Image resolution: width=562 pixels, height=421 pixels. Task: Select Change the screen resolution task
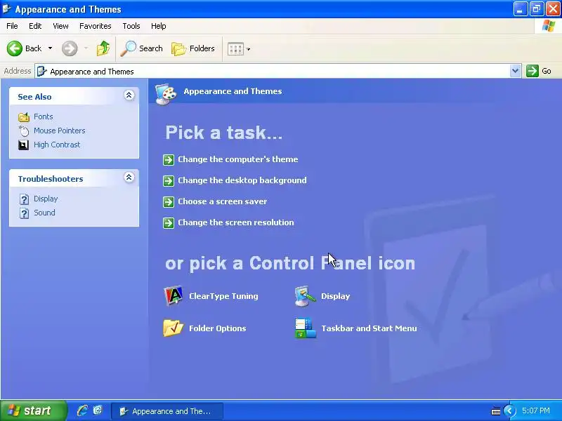pyautogui.click(x=236, y=222)
